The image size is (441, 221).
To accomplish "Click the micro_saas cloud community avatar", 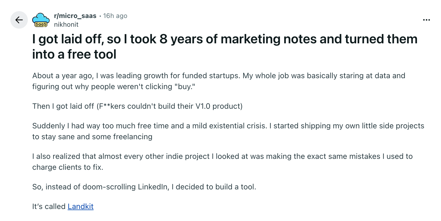I will pos(41,20).
